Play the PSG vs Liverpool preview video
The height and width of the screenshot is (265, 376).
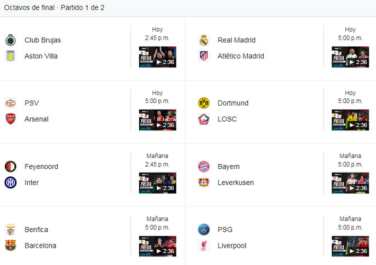pyautogui.click(x=350, y=246)
